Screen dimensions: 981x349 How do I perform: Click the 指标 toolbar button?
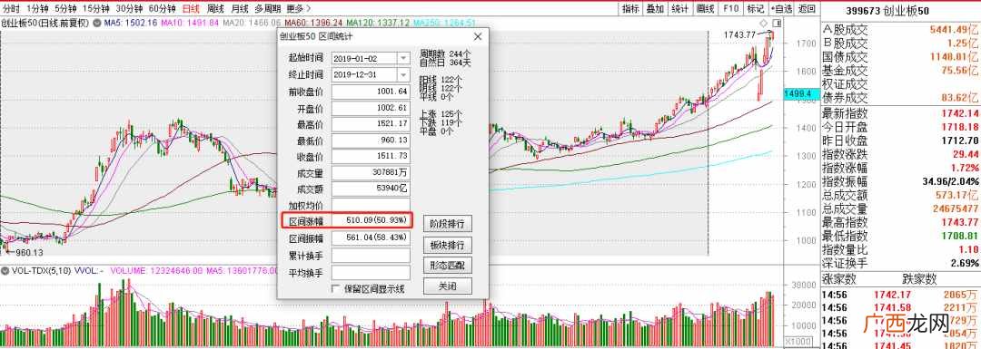click(x=630, y=9)
